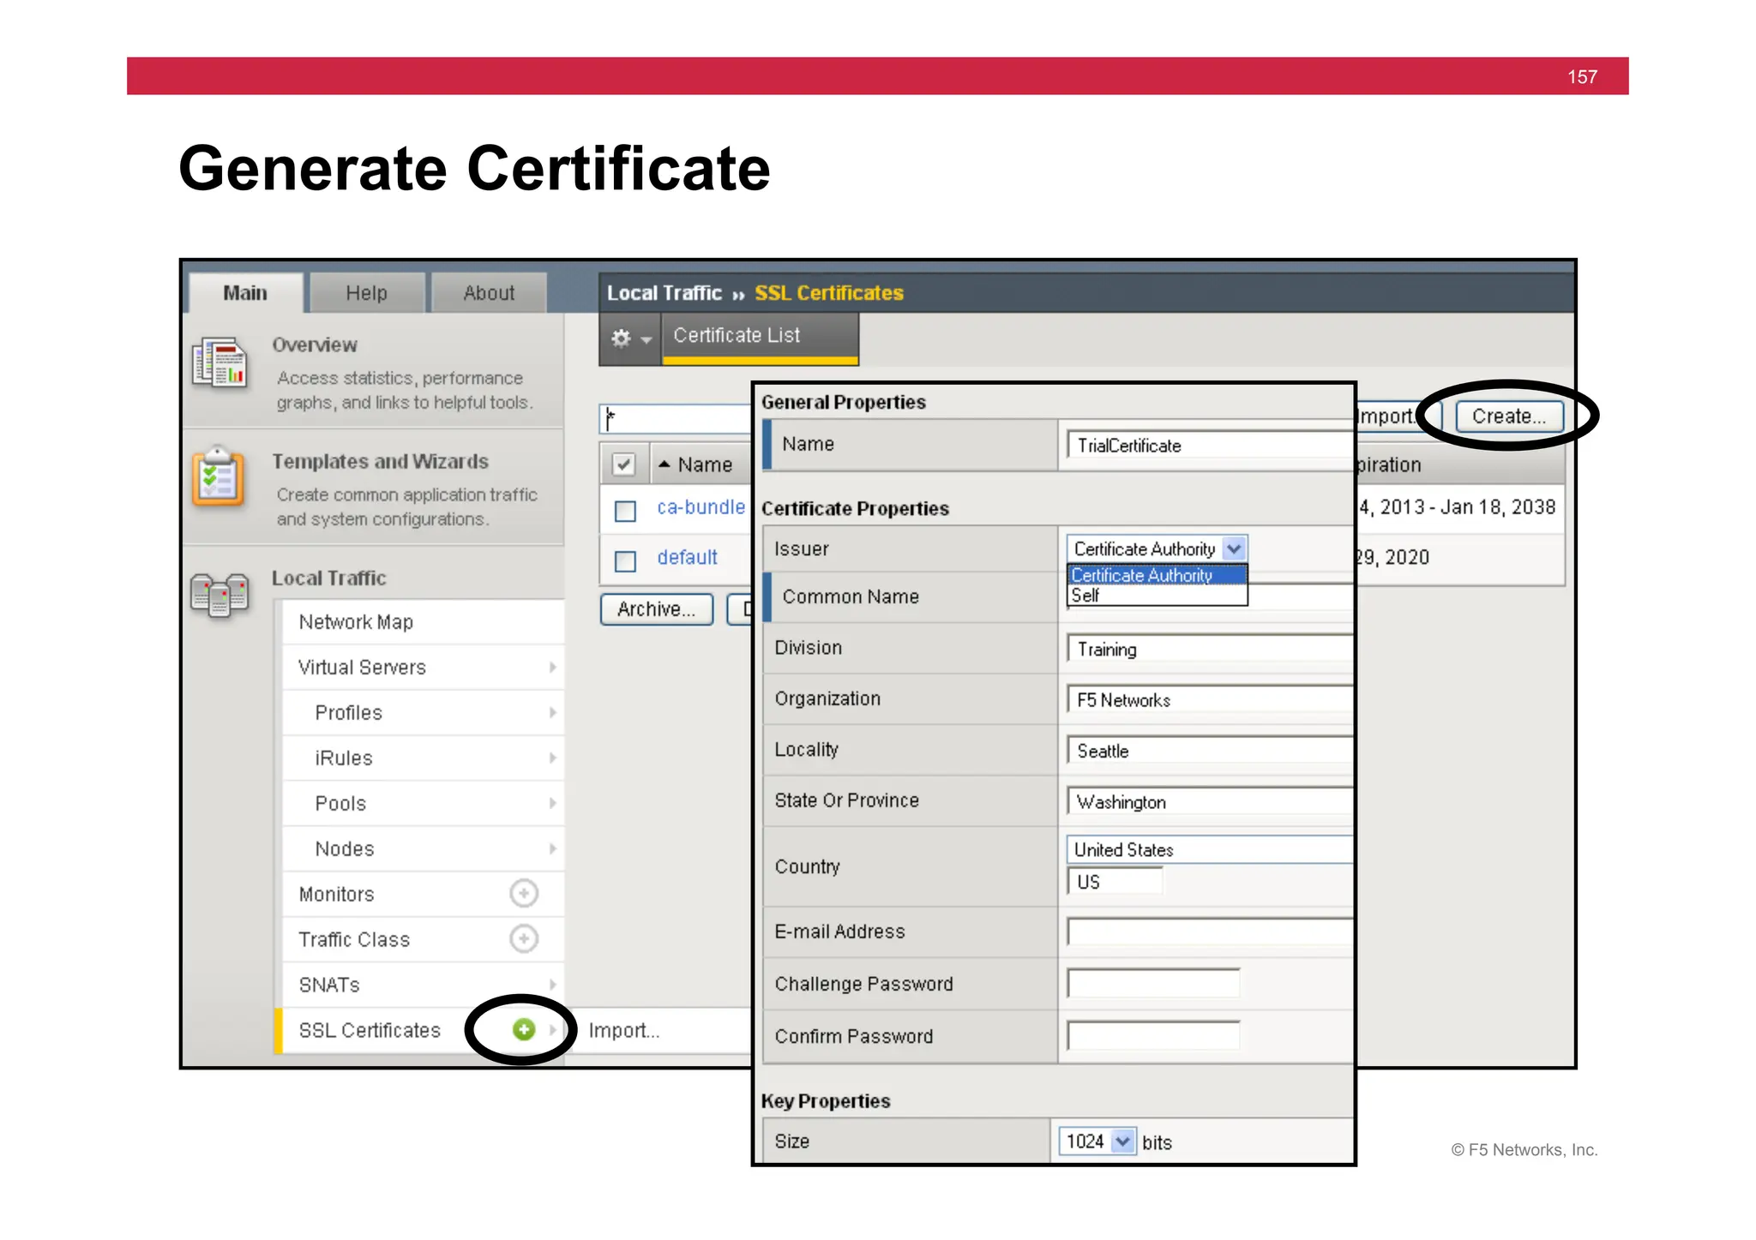Click the Locality input field

(x=1210, y=750)
